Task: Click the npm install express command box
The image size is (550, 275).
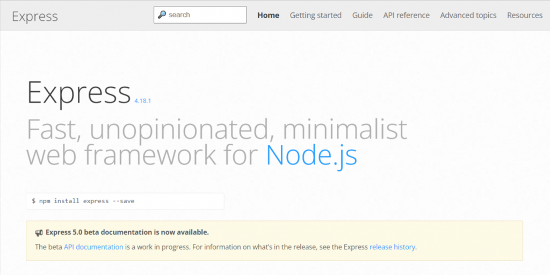Action: point(125,201)
